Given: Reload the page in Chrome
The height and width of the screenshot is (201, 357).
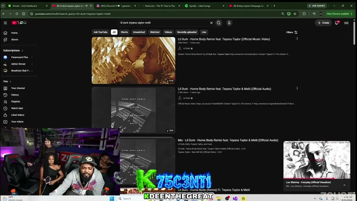Looking at the screenshot, I should (x=17, y=14).
